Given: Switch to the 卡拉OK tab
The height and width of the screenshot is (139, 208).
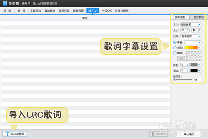Looking at the screenshot, I should tap(107, 11).
